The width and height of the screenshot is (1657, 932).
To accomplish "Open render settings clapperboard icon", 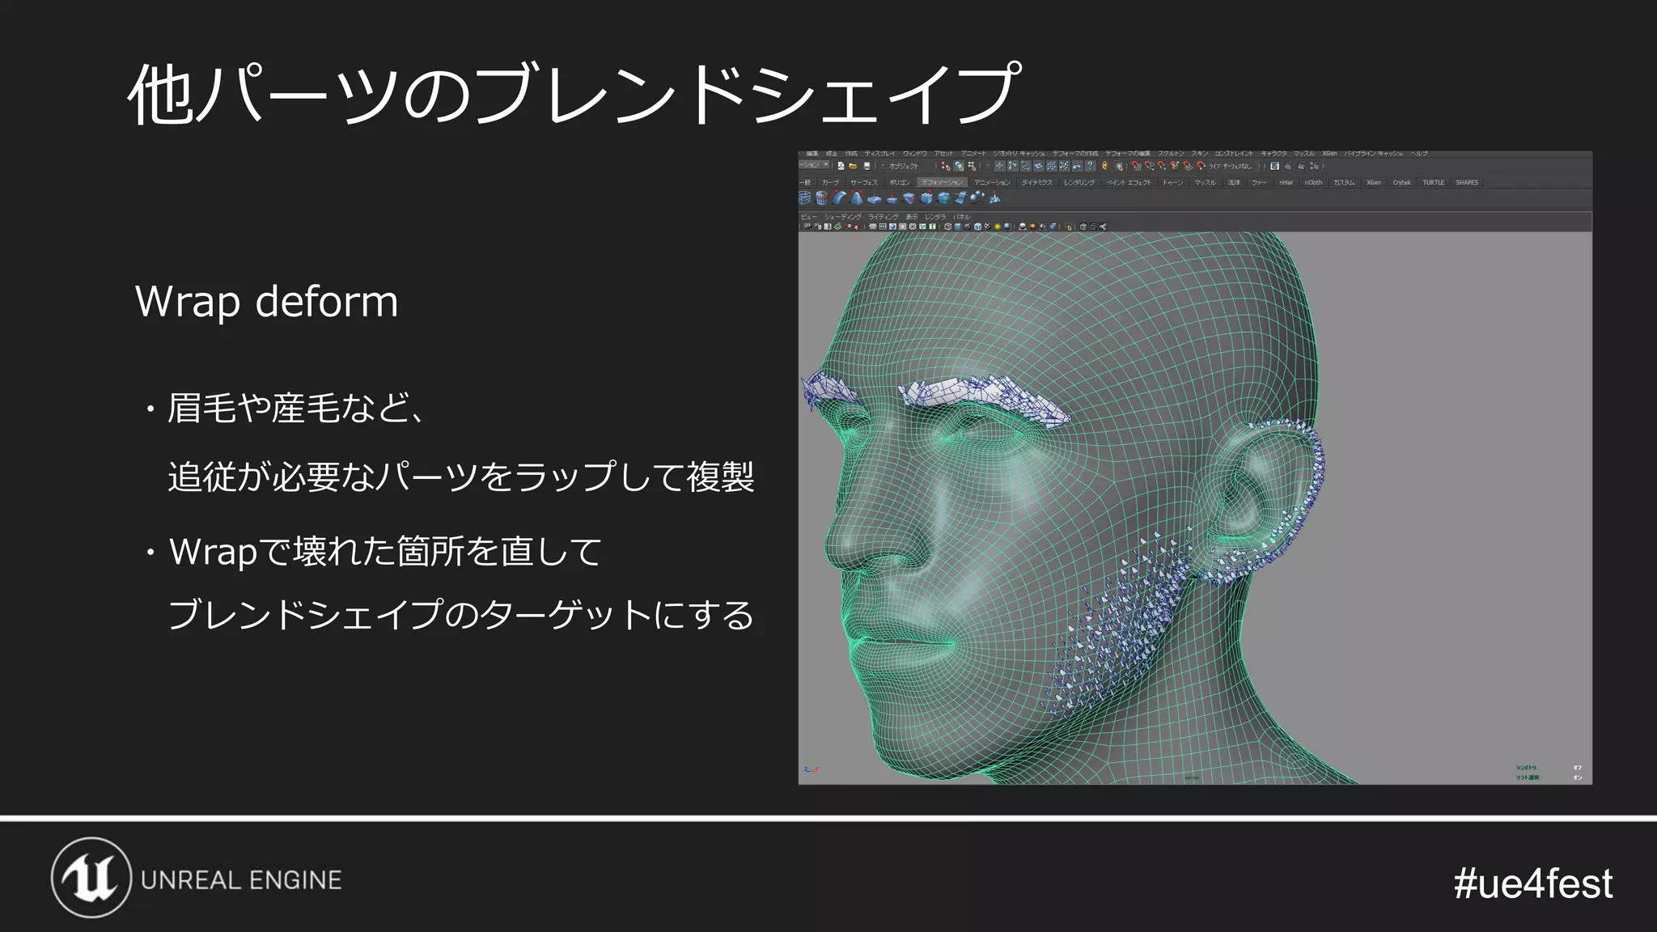I will pos(1314,166).
